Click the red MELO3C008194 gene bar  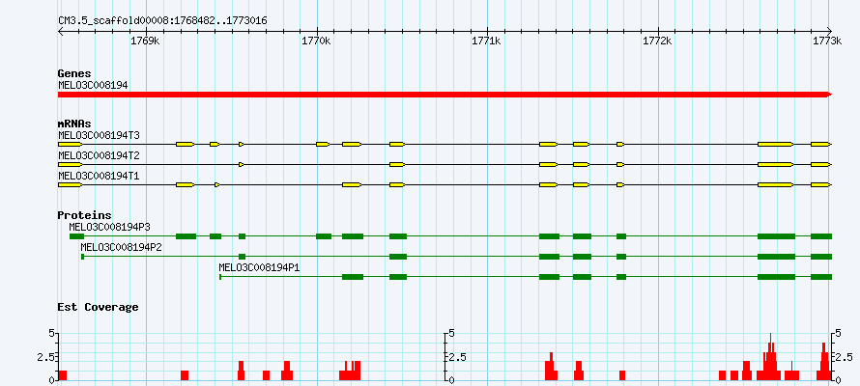[444, 95]
